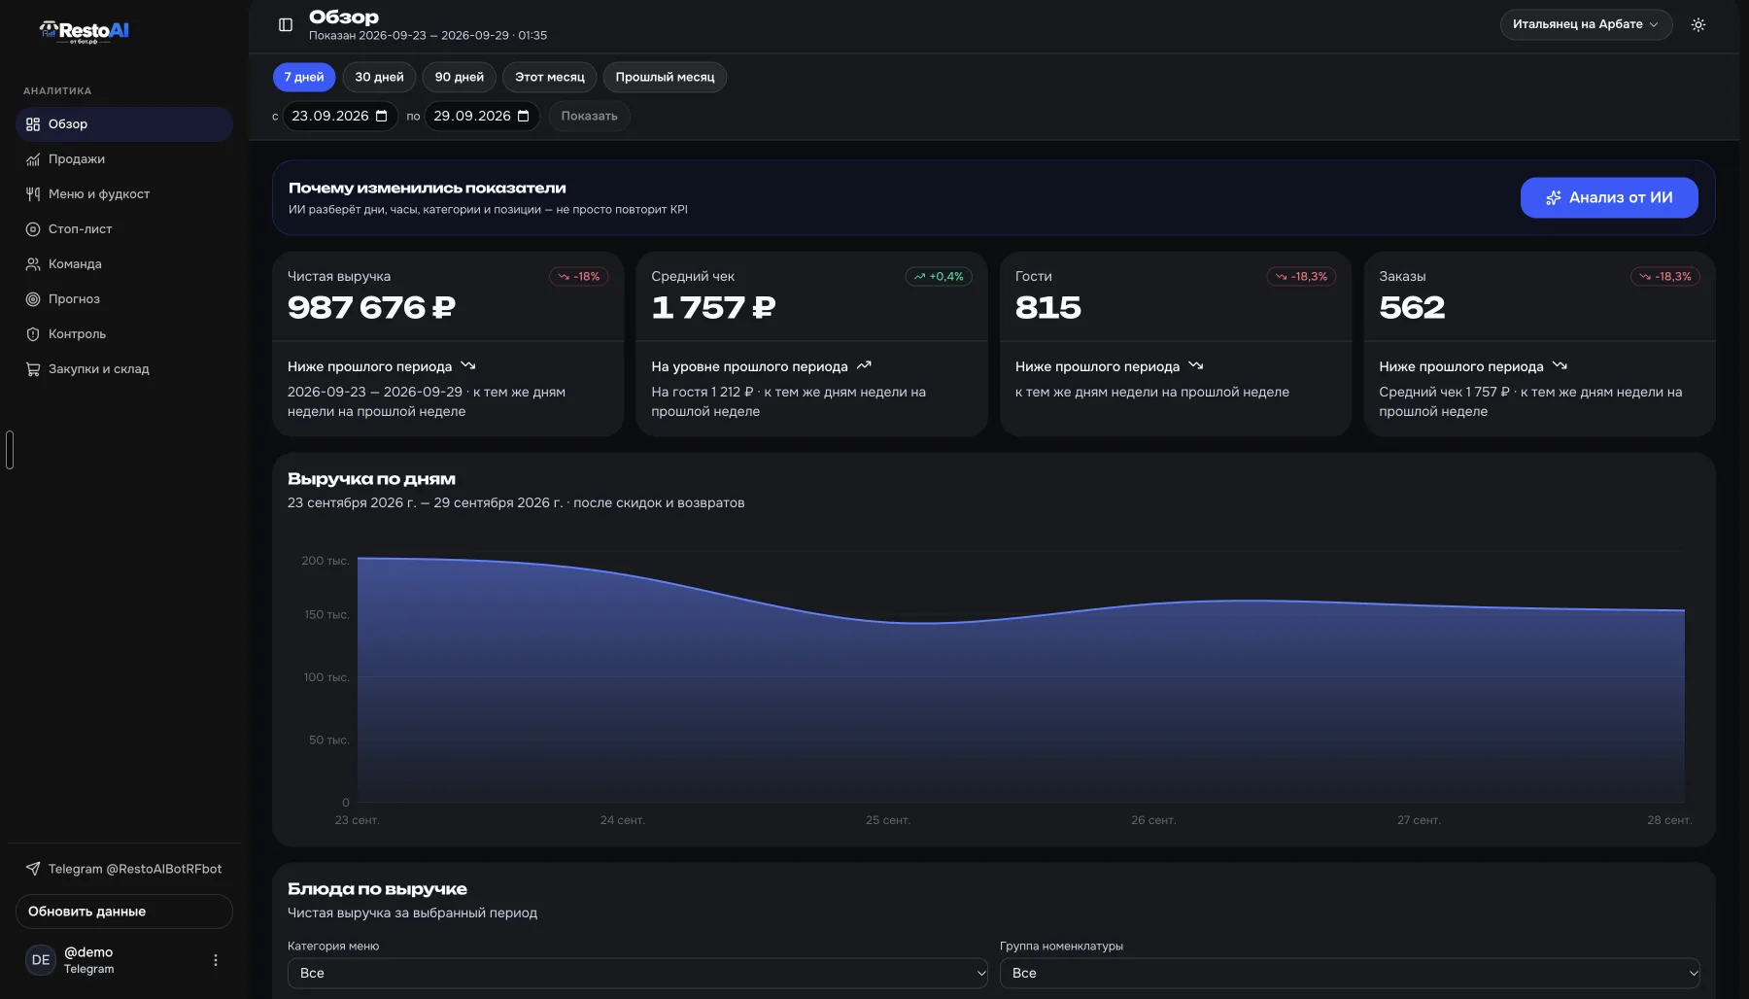Click the -18,3% badge on Гости card

pyautogui.click(x=1302, y=277)
